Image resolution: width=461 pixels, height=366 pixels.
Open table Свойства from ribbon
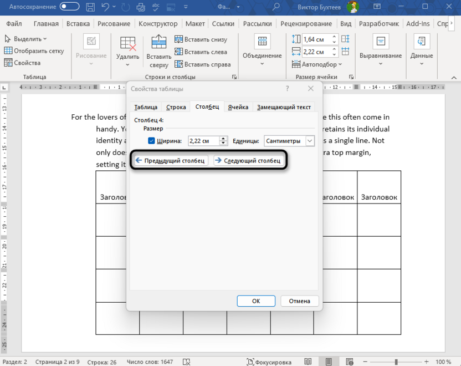22,63
